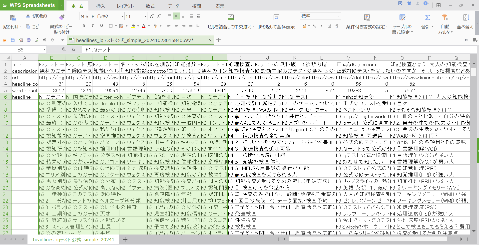
Task: Toggle italic formatting
Action: tap(92, 26)
